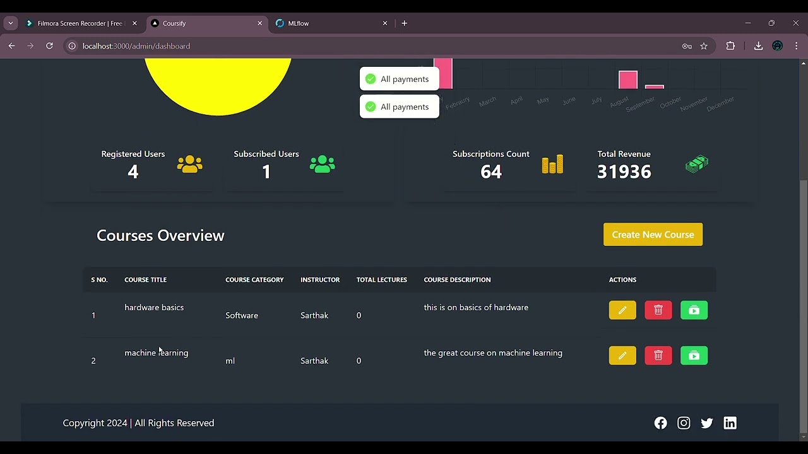Click the Courses Overview heading

[x=160, y=235]
